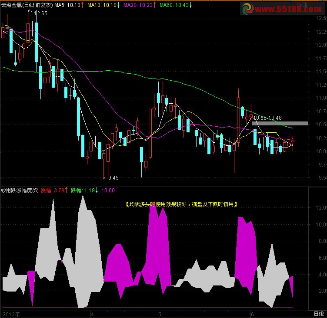Jump to month 4 on the time axis
The height and width of the screenshot is (318, 327).
tap(92, 313)
